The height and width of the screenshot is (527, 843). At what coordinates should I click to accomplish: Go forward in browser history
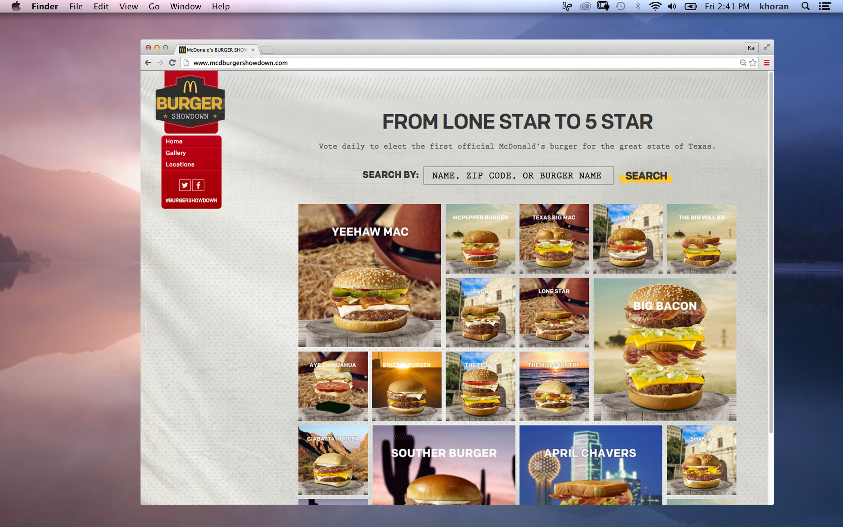[160, 63]
